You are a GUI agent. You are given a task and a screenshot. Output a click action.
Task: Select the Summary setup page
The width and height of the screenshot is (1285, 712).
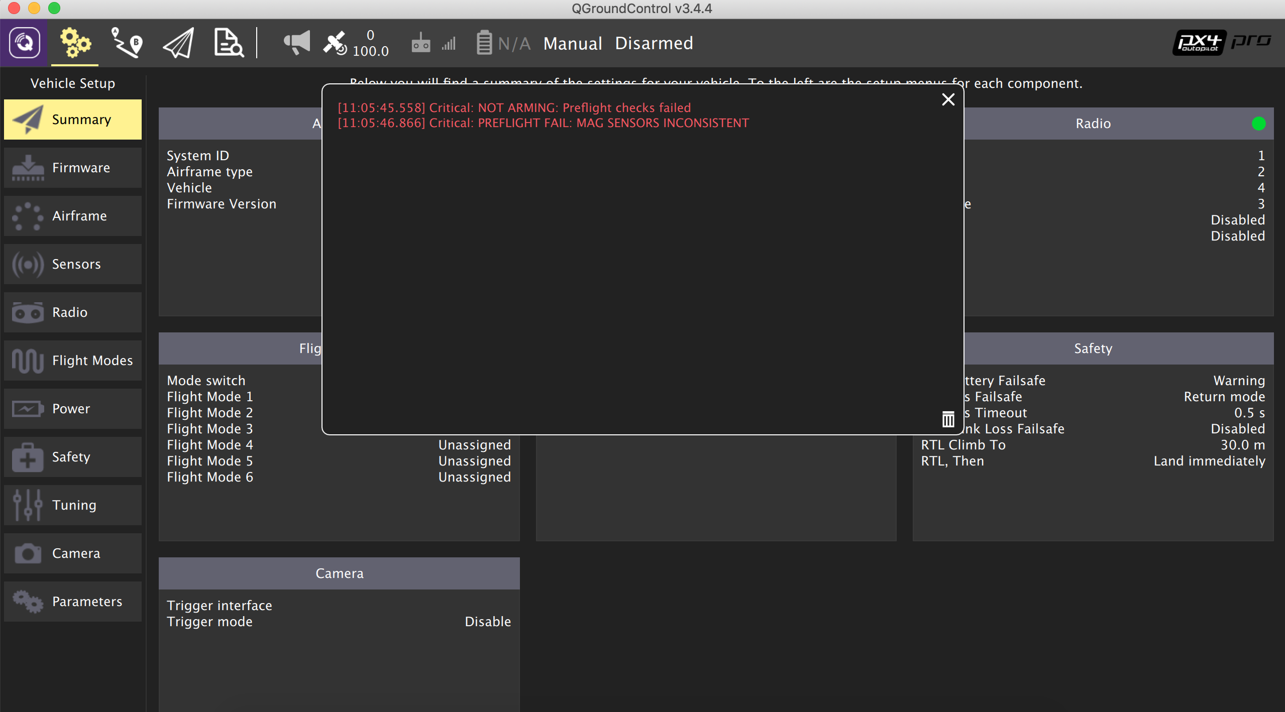click(73, 120)
